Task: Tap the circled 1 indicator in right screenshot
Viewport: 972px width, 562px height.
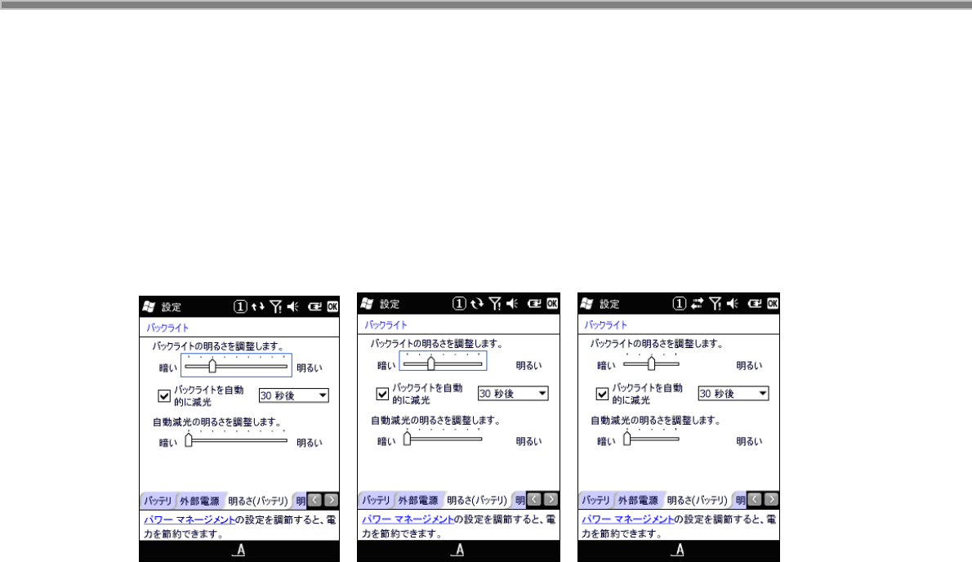Action: [680, 304]
